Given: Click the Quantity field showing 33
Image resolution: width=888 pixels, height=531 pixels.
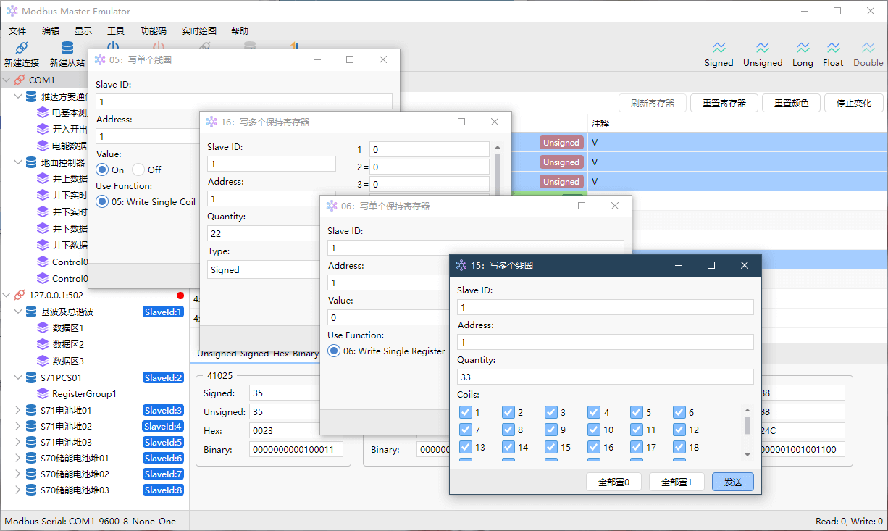Looking at the screenshot, I should pyautogui.click(x=605, y=377).
